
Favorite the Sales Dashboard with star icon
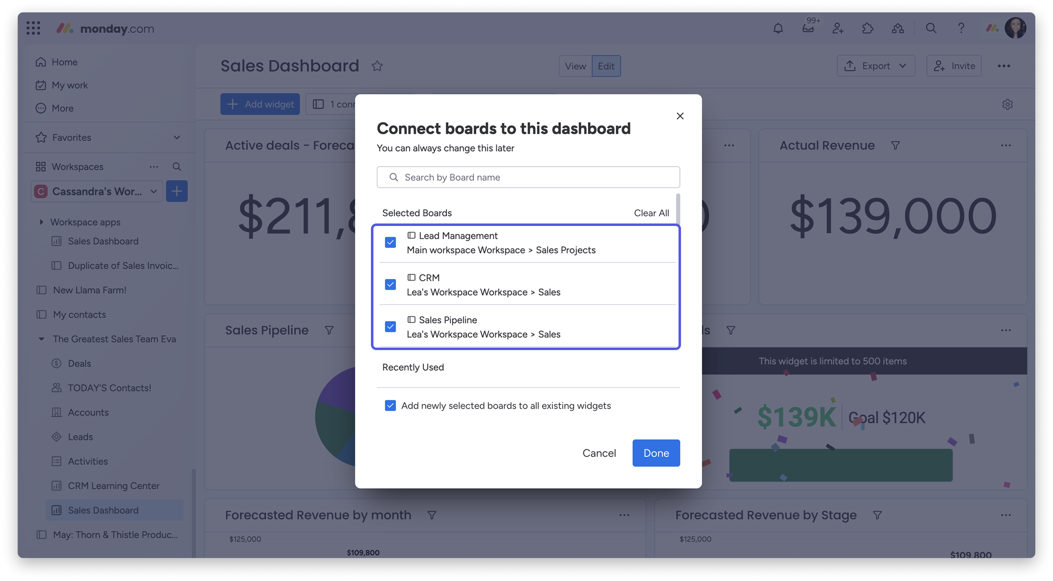pos(377,66)
